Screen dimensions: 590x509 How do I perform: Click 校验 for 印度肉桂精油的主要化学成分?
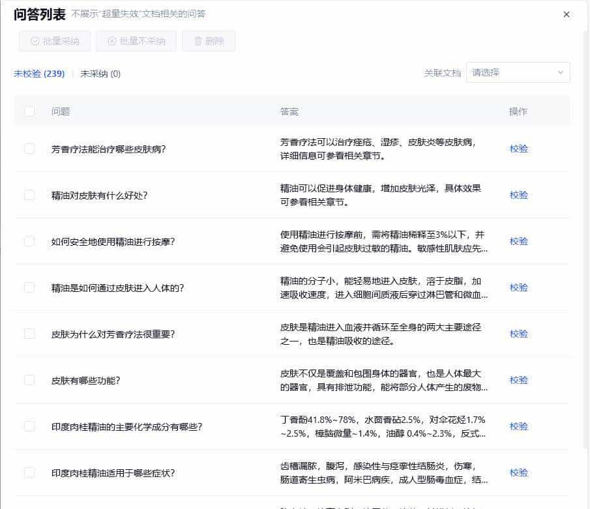coord(518,426)
